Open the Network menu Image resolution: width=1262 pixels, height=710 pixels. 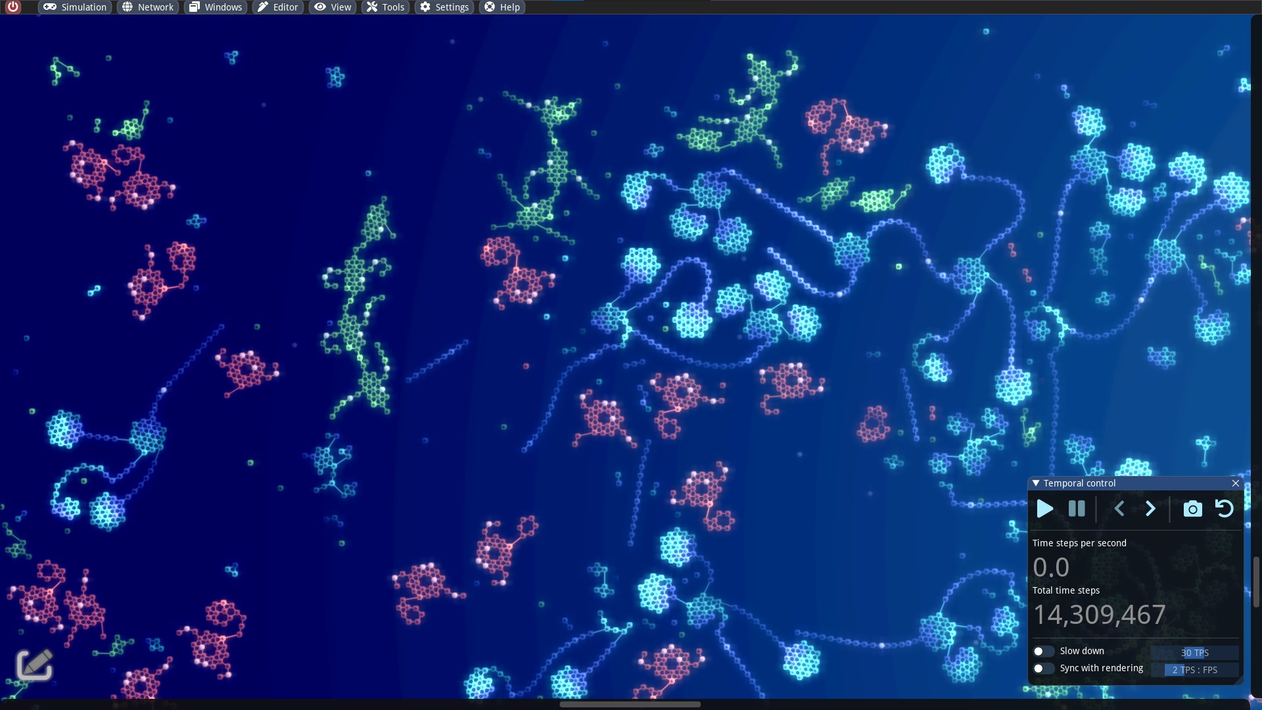(x=148, y=7)
